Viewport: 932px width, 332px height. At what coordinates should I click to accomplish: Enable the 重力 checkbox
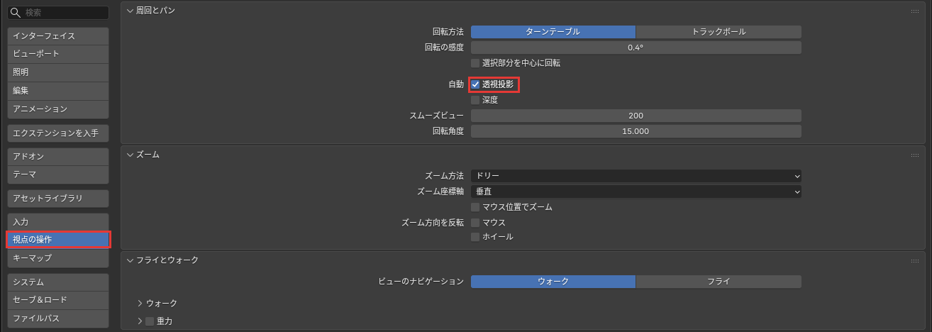tap(150, 321)
